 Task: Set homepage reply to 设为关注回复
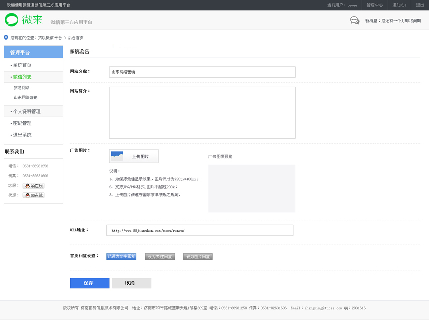[160, 257]
